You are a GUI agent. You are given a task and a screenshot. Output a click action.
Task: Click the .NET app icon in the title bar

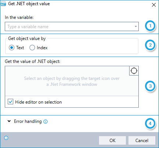click(3, 4)
